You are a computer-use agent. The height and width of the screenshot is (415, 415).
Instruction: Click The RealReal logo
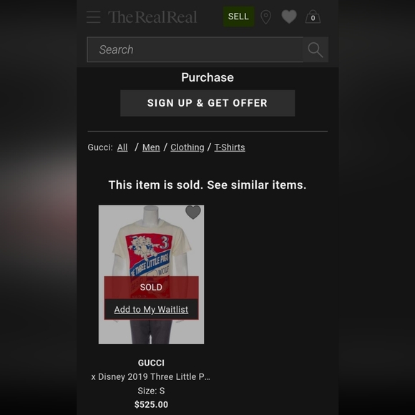coord(152,17)
